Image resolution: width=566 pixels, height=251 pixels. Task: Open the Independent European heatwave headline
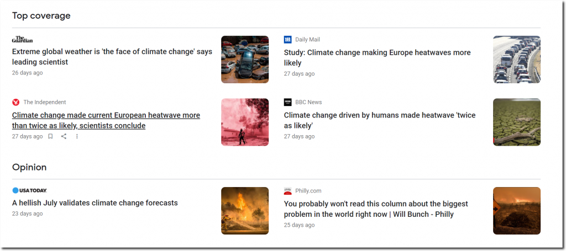pyautogui.click(x=106, y=120)
